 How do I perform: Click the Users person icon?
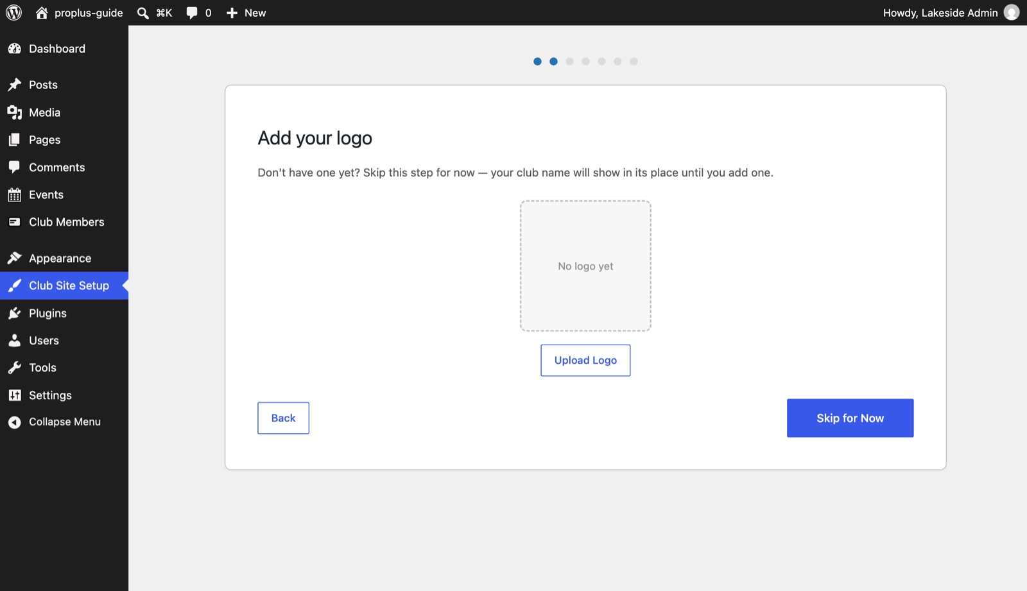pos(15,341)
